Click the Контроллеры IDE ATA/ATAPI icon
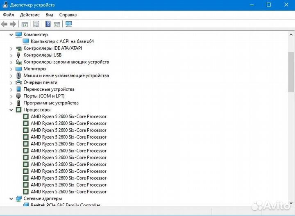Viewport: 295px width, 216px height. click(x=18, y=48)
